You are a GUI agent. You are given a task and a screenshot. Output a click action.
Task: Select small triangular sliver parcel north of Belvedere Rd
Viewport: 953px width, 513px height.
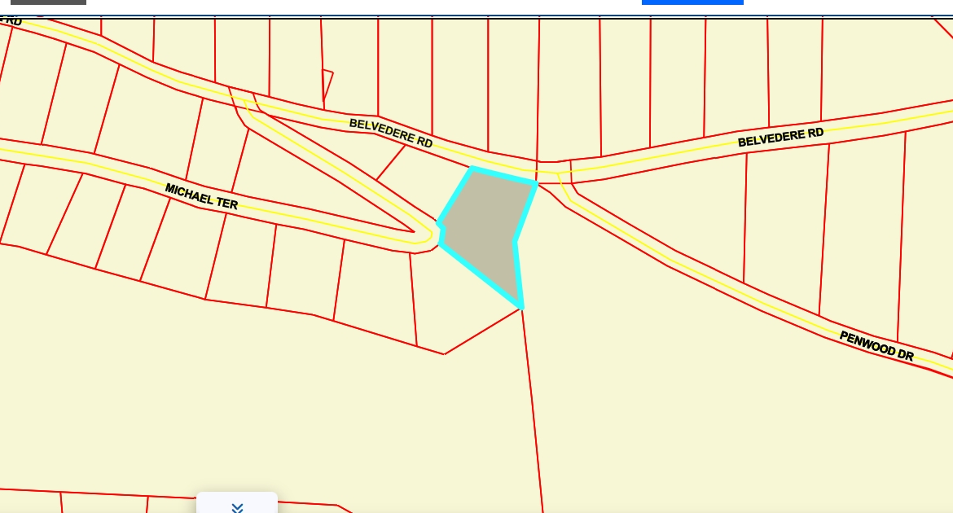coord(327,82)
